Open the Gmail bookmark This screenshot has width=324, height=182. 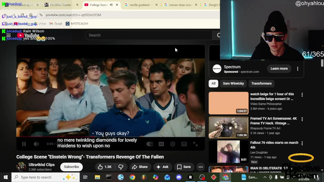coord(56,24)
